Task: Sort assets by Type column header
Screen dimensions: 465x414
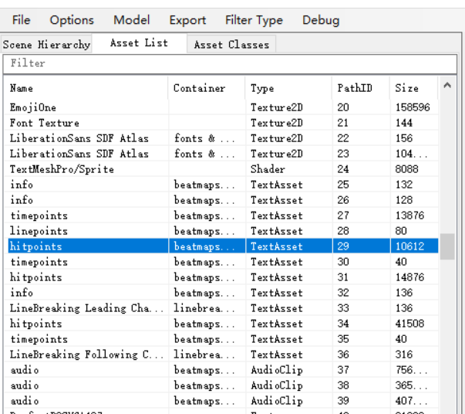Action: point(287,88)
